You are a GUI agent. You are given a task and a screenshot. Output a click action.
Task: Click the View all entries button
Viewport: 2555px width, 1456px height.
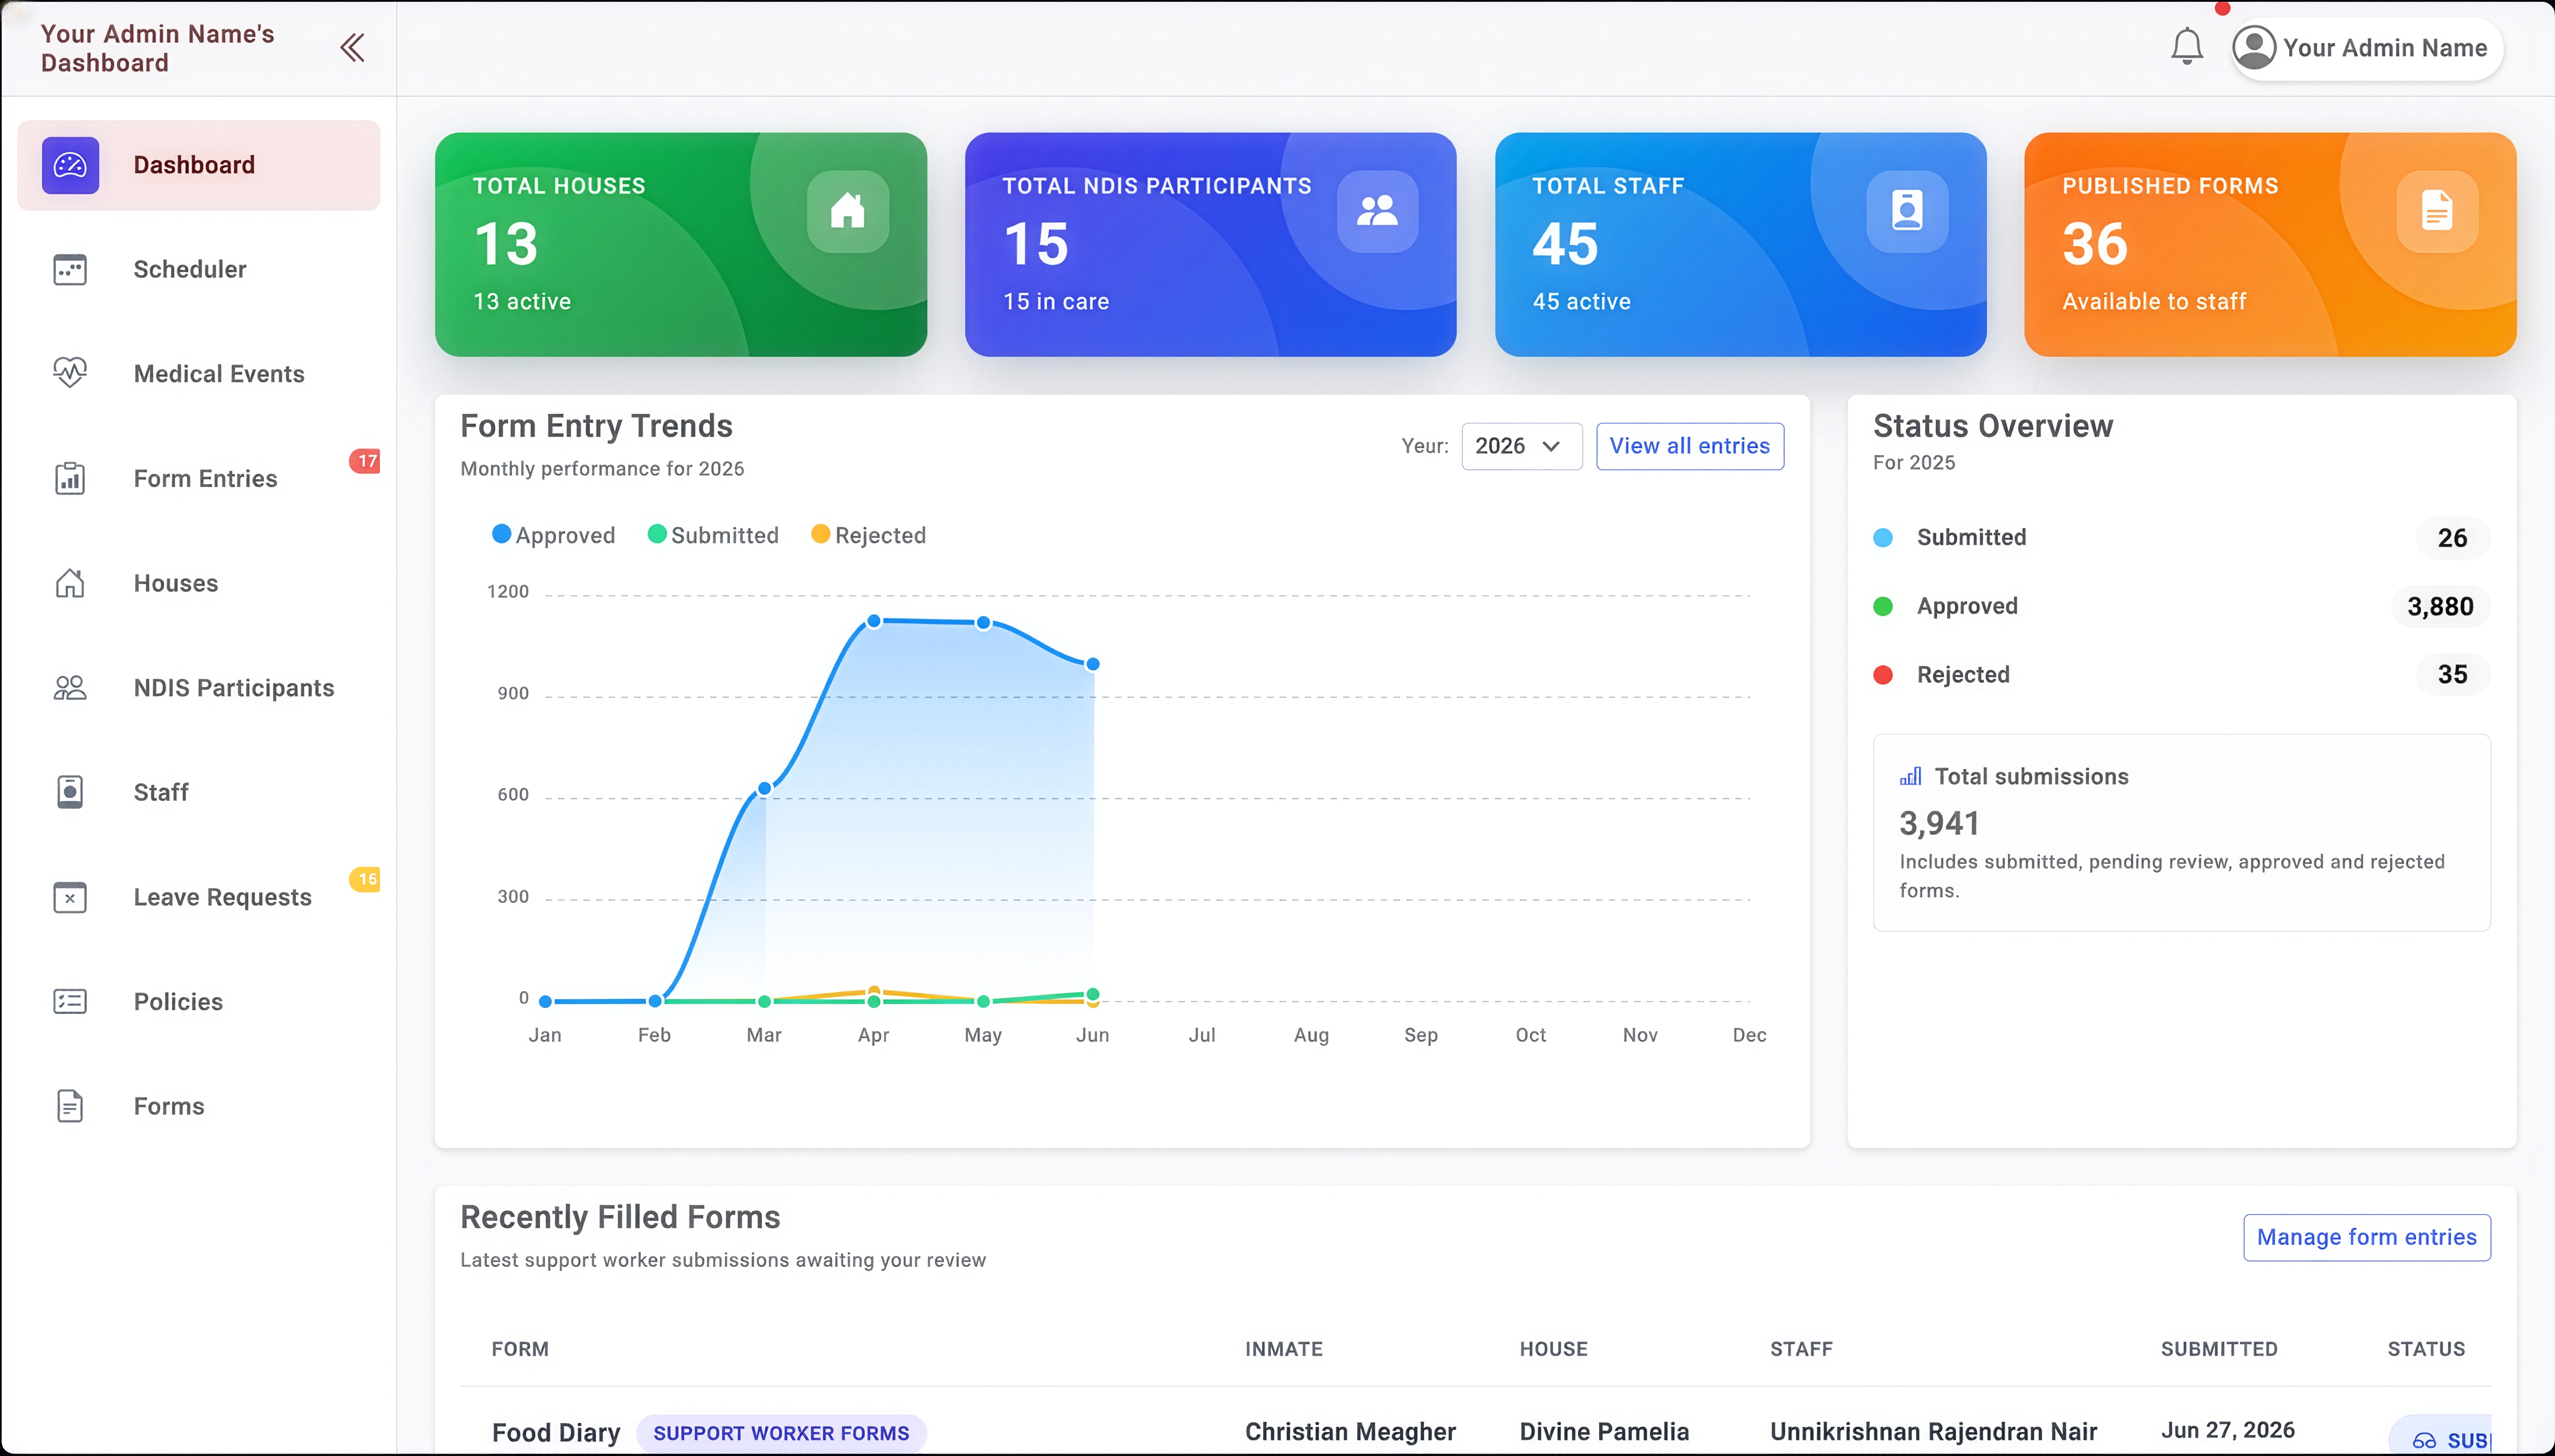(1689, 446)
